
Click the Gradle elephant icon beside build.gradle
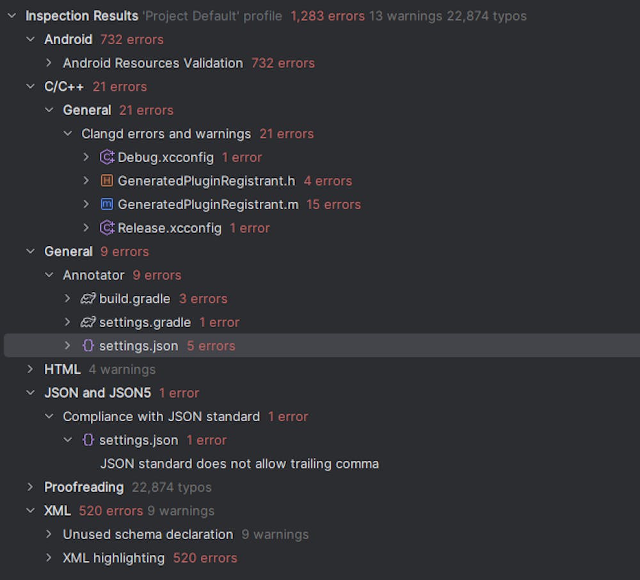(88, 298)
